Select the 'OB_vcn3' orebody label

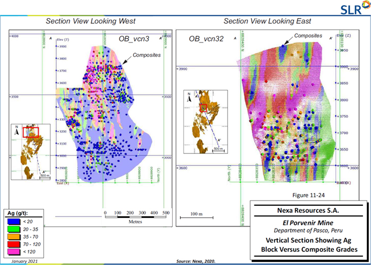tap(134, 39)
